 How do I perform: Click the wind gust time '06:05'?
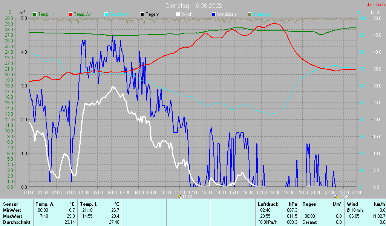[354, 217]
